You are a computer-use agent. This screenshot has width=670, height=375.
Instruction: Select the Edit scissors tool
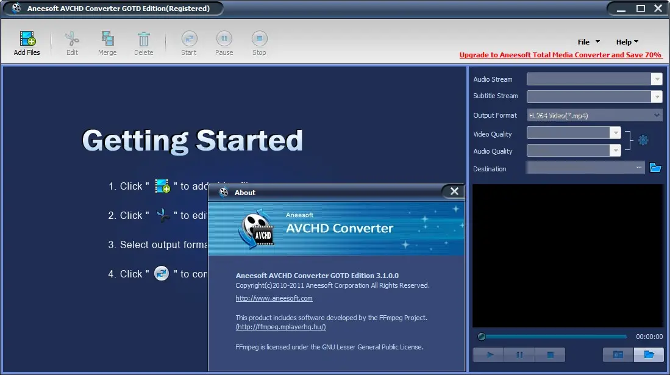click(72, 38)
